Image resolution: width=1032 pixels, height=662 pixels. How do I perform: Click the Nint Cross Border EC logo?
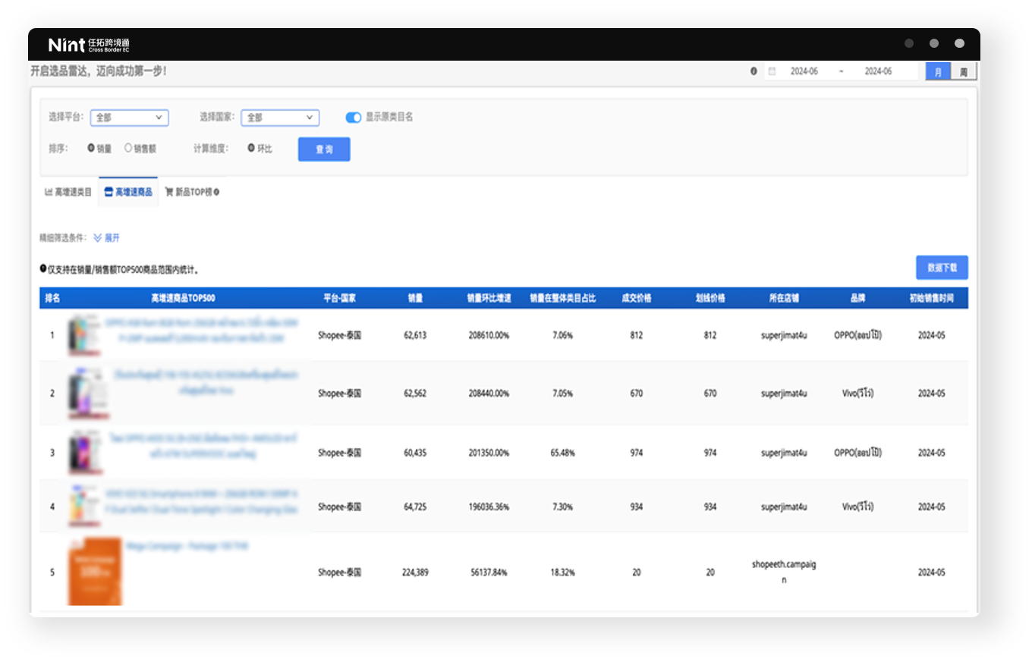[x=89, y=45]
